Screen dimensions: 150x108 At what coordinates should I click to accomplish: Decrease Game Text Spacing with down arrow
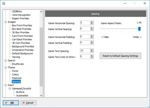[92, 52]
